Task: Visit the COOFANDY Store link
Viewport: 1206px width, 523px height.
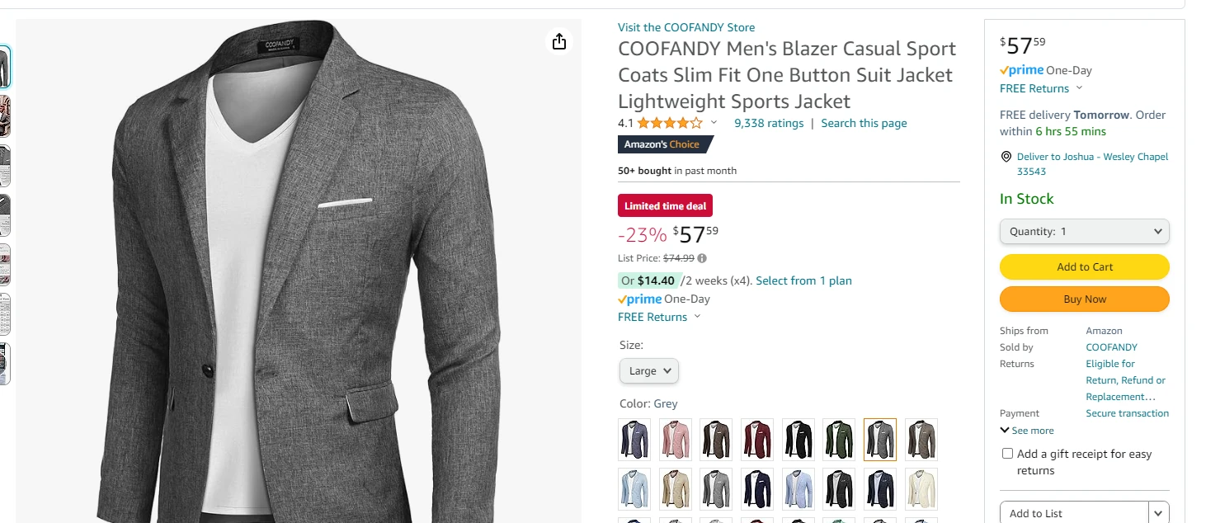Action: [686, 27]
